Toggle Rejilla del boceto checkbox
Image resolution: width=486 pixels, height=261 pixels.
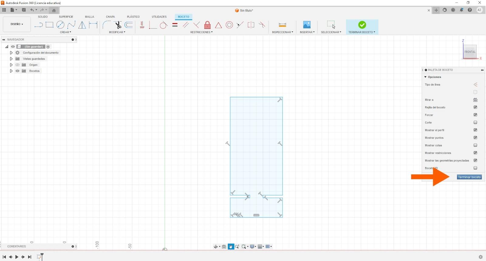coord(475,107)
